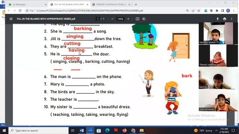Open Windows Start menu

pyautogui.click(x=4, y=131)
